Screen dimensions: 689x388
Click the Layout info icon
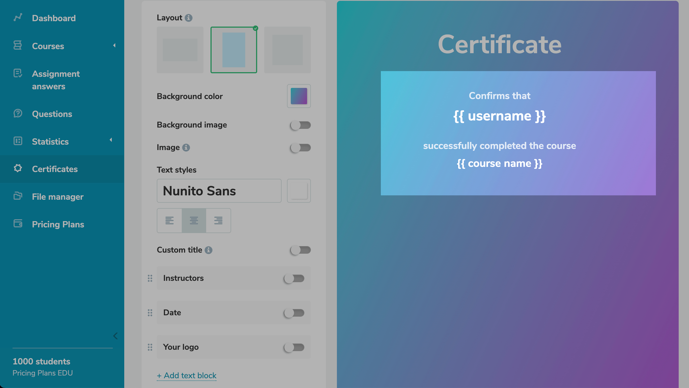[x=189, y=18]
